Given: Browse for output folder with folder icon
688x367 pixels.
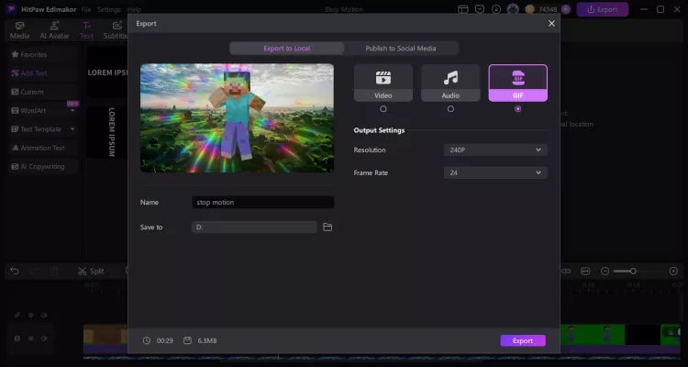Looking at the screenshot, I should (x=327, y=227).
